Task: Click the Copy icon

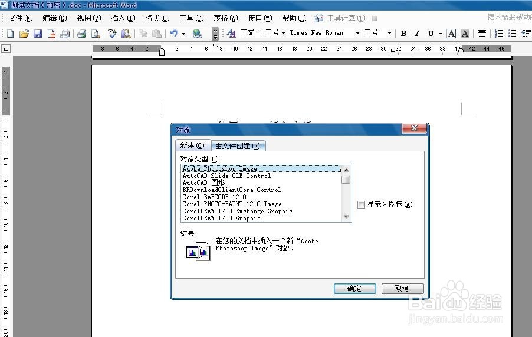Action: [143, 34]
